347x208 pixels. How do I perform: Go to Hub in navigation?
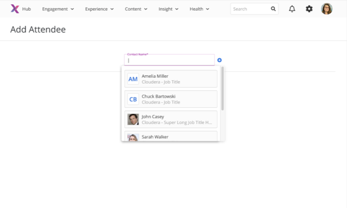point(26,9)
